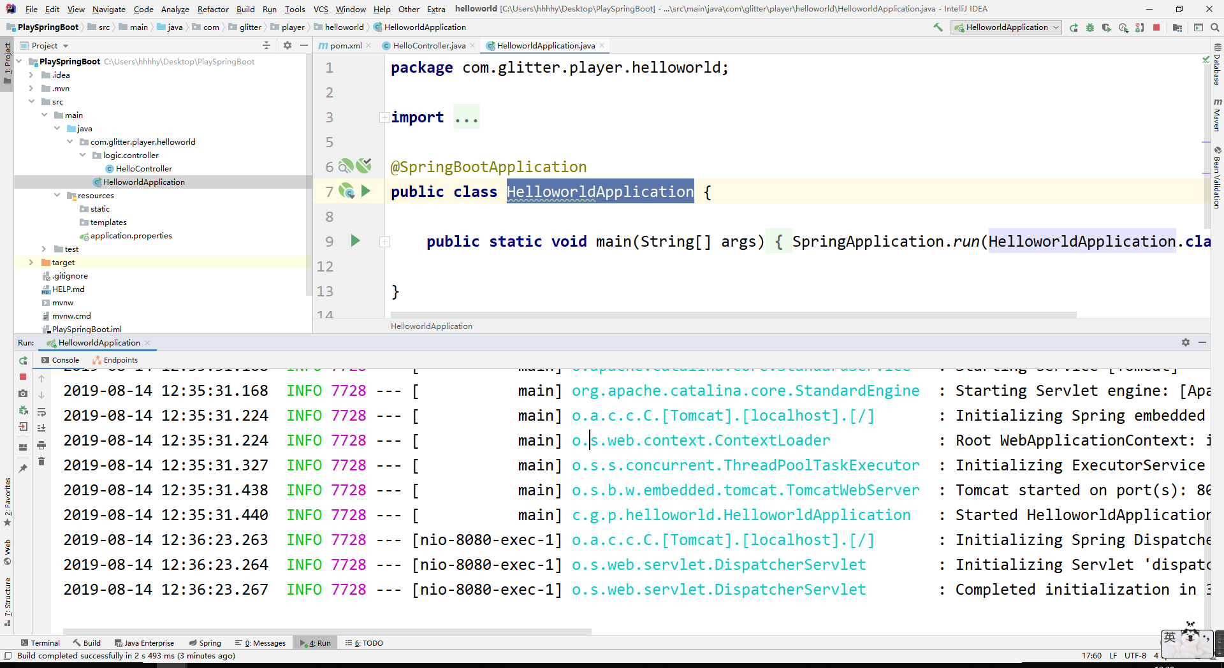Open Project Structure from the toolbar
This screenshot has width=1224, height=668.
(x=1177, y=27)
